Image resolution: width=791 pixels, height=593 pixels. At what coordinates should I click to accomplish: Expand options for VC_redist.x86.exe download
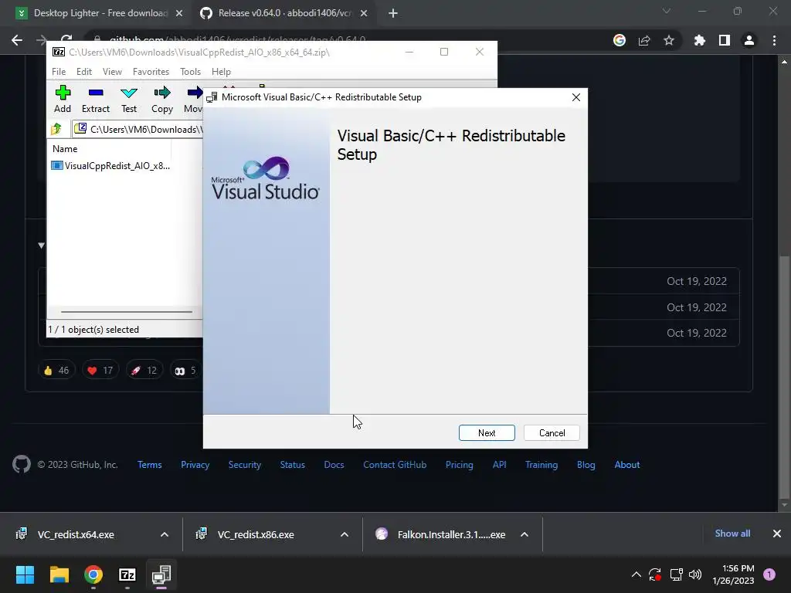(344, 534)
